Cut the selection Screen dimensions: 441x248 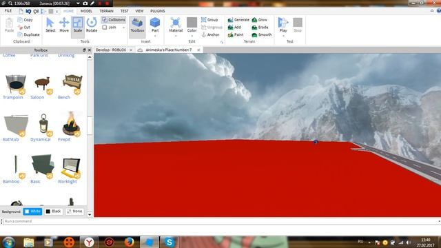23,28
